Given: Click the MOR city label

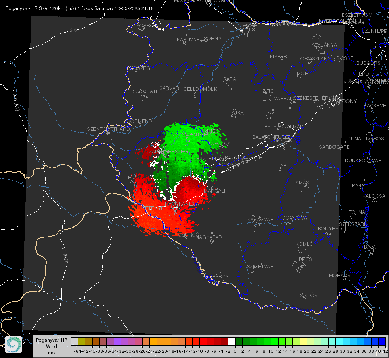Looking at the screenshot, I should click(303, 74).
